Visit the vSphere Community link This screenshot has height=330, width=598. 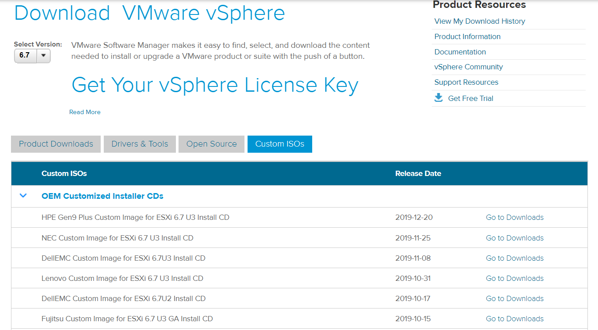(x=469, y=67)
